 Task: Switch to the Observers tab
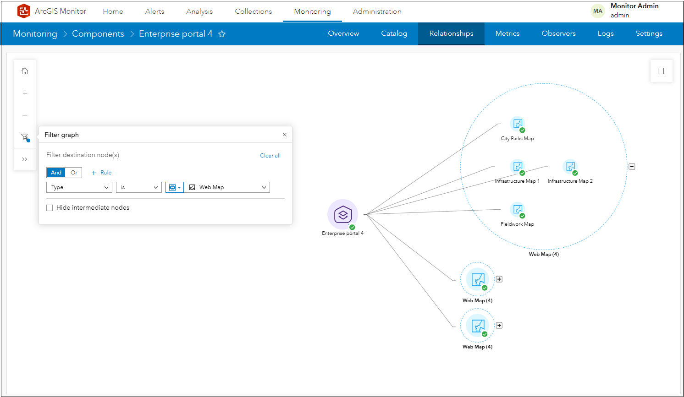tap(558, 33)
